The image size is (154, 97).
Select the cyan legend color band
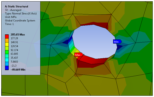(7, 60)
